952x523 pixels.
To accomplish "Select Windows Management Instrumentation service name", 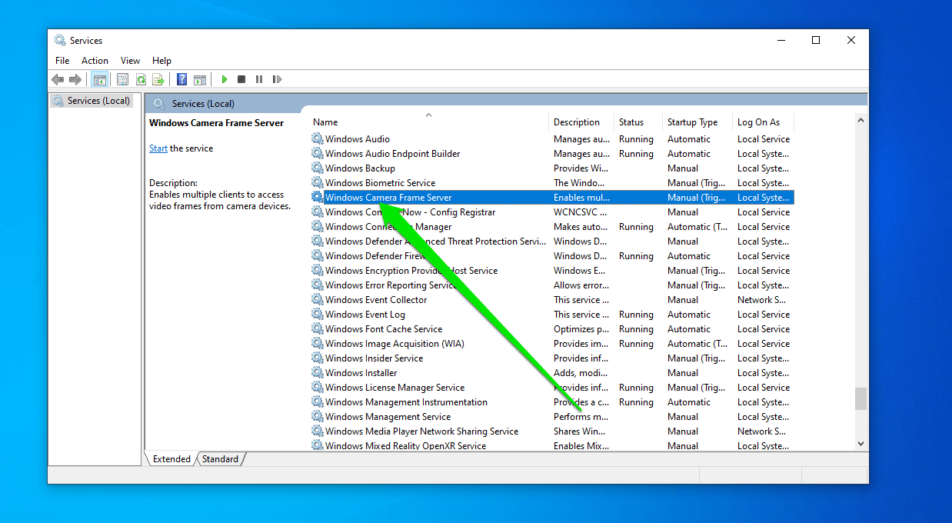I will 406,402.
